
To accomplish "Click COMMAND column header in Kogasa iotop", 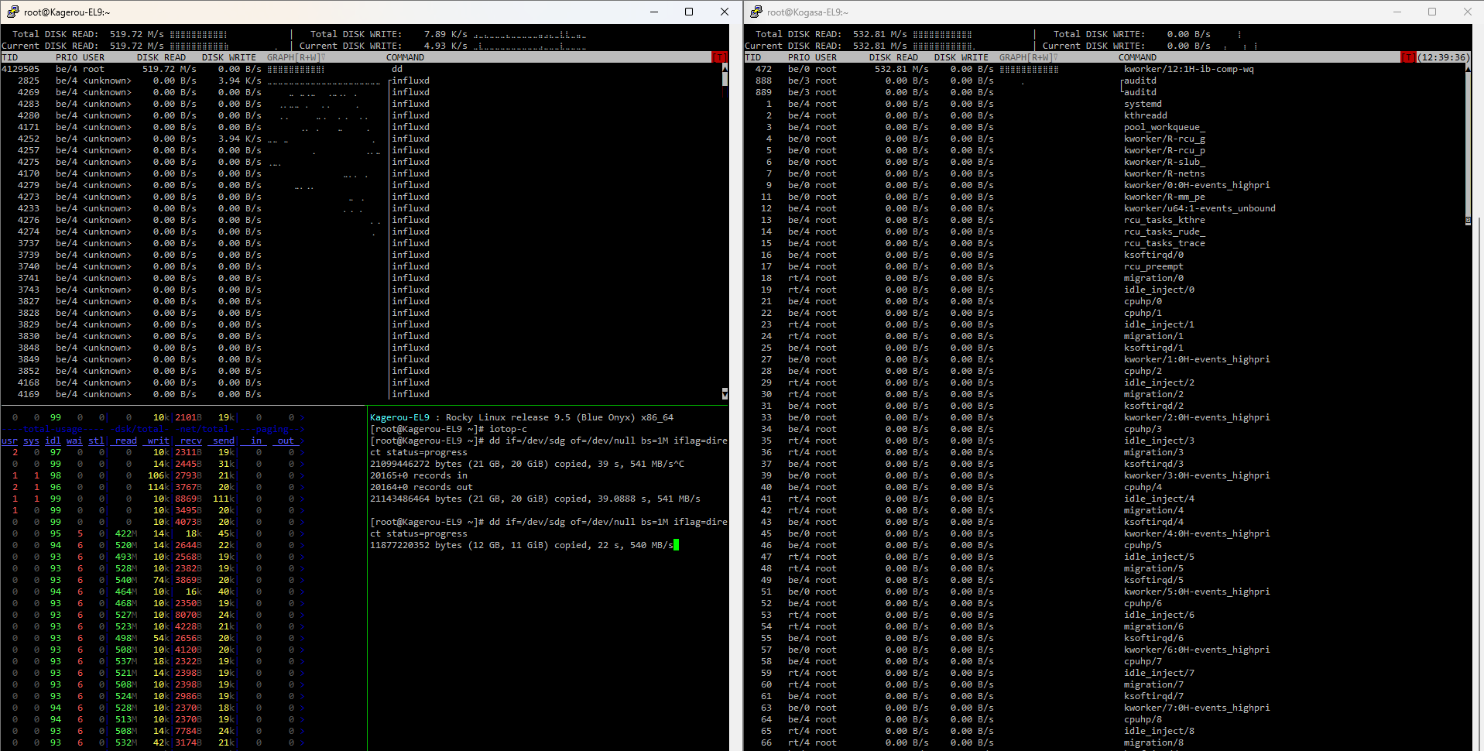I will (x=1137, y=57).
